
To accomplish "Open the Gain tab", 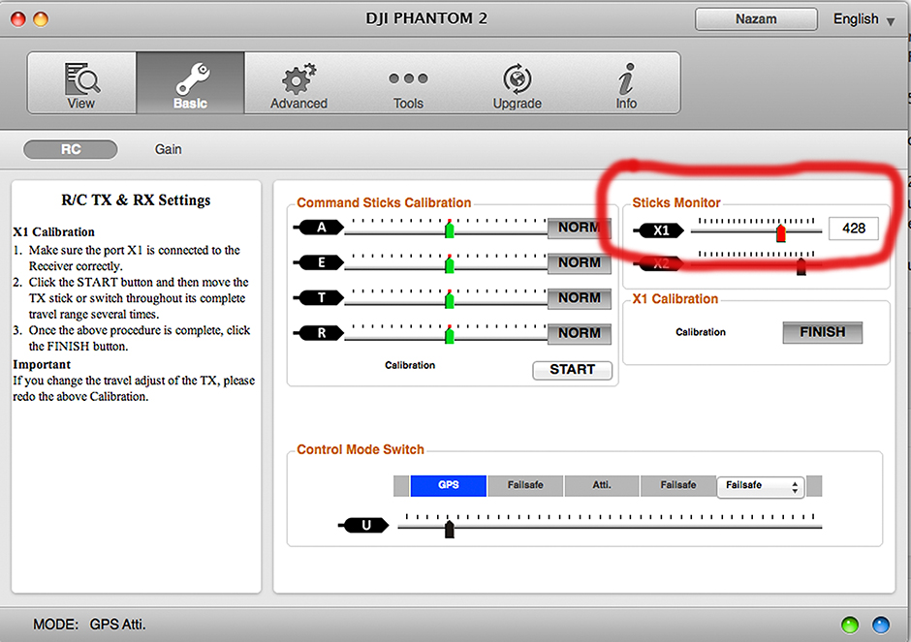I will tap(168, 148).
